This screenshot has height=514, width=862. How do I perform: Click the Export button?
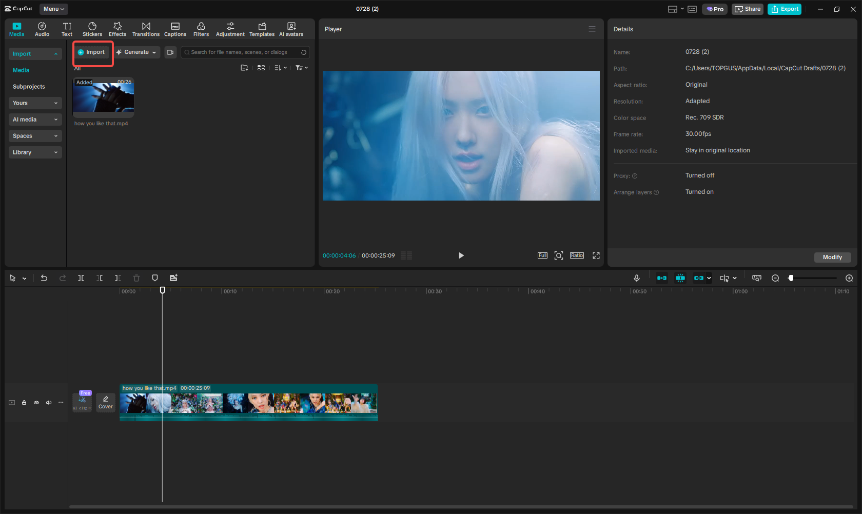click(784, 9)
